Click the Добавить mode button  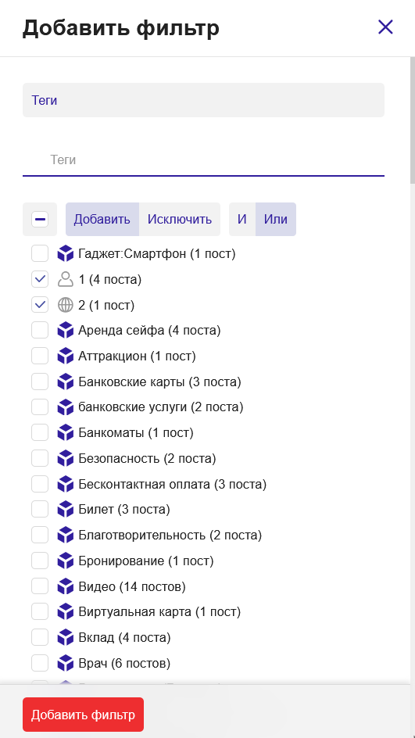(x=102, y=220)
